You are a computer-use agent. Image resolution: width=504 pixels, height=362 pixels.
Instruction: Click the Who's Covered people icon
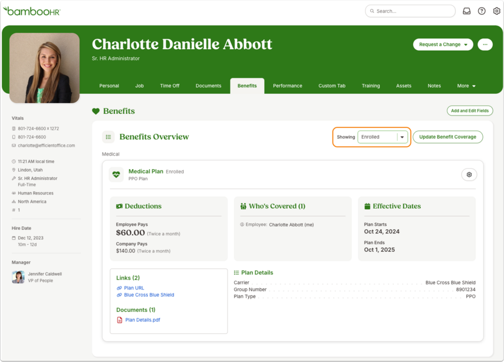tap(243, 206)
